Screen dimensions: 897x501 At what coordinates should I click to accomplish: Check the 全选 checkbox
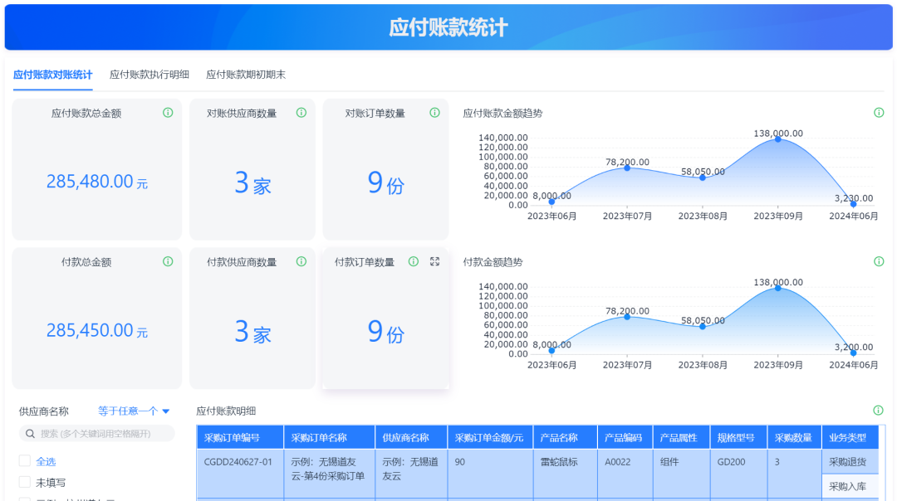[x=25, y=461]
